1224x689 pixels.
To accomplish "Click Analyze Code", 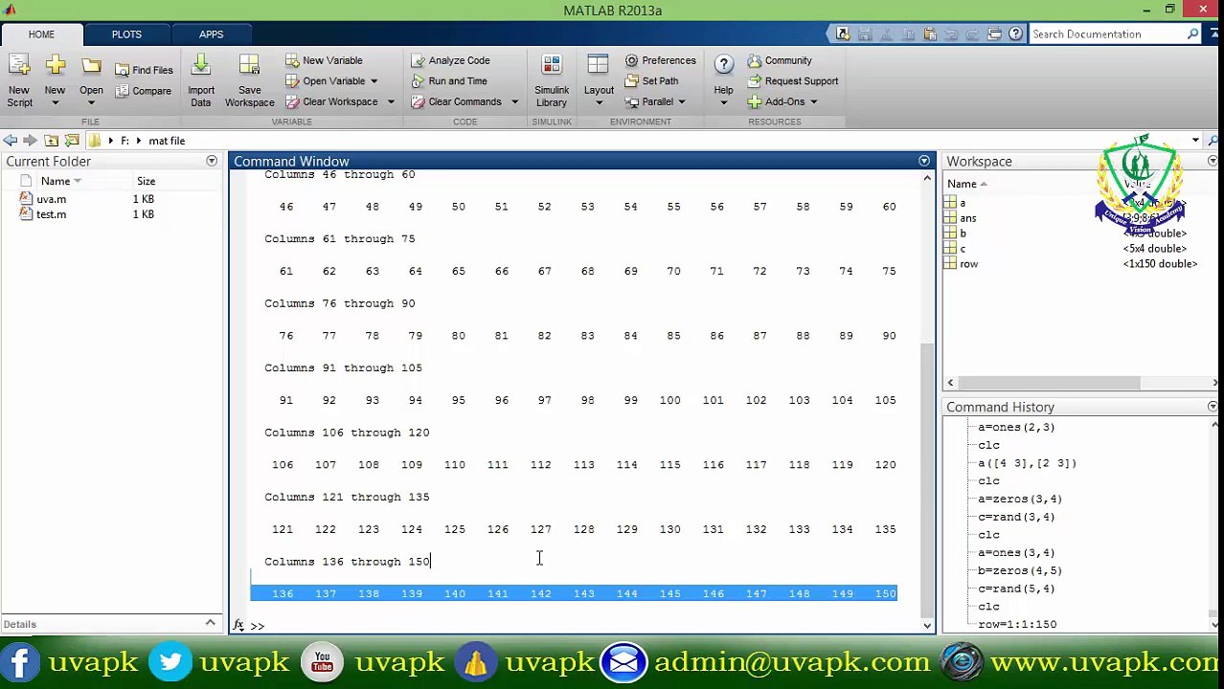I will (x=450, y=60).
